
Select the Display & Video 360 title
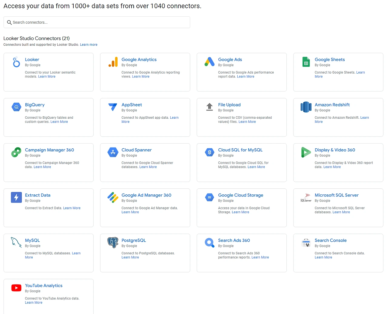[335, 150]
